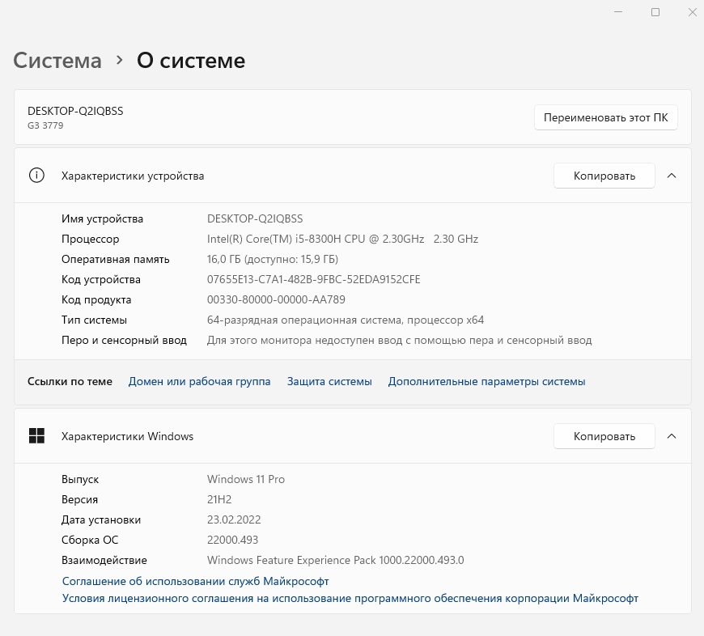Click the version value 21H2
Image resolution: width=704 pixels, height=636 pixels.
219,499
